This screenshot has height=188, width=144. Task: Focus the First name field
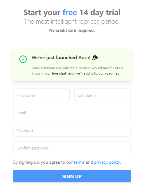click(x=41, y=95)
